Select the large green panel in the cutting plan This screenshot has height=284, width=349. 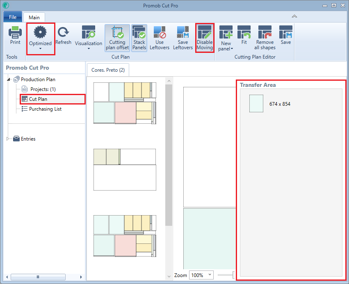click(210, 239)
